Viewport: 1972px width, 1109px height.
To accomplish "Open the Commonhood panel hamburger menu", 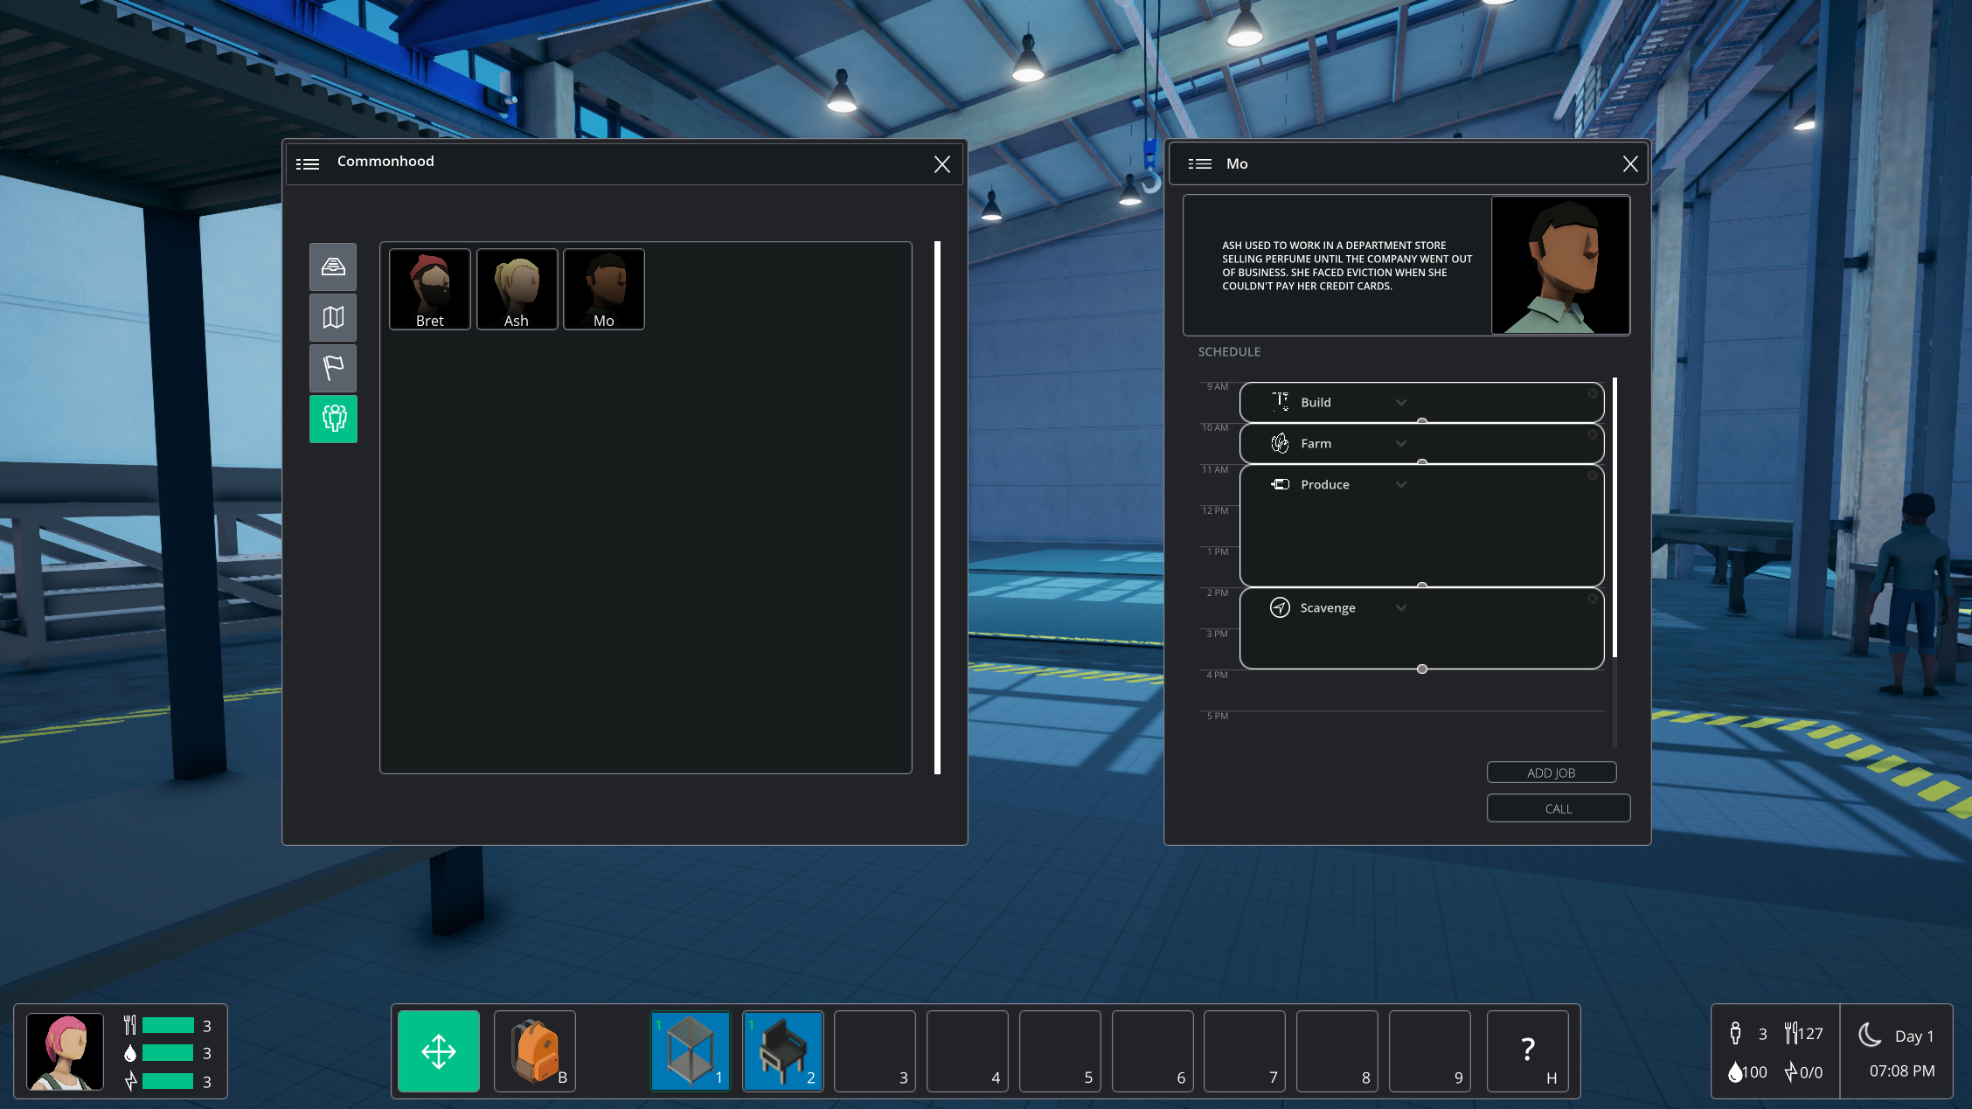I will (308, 164).
